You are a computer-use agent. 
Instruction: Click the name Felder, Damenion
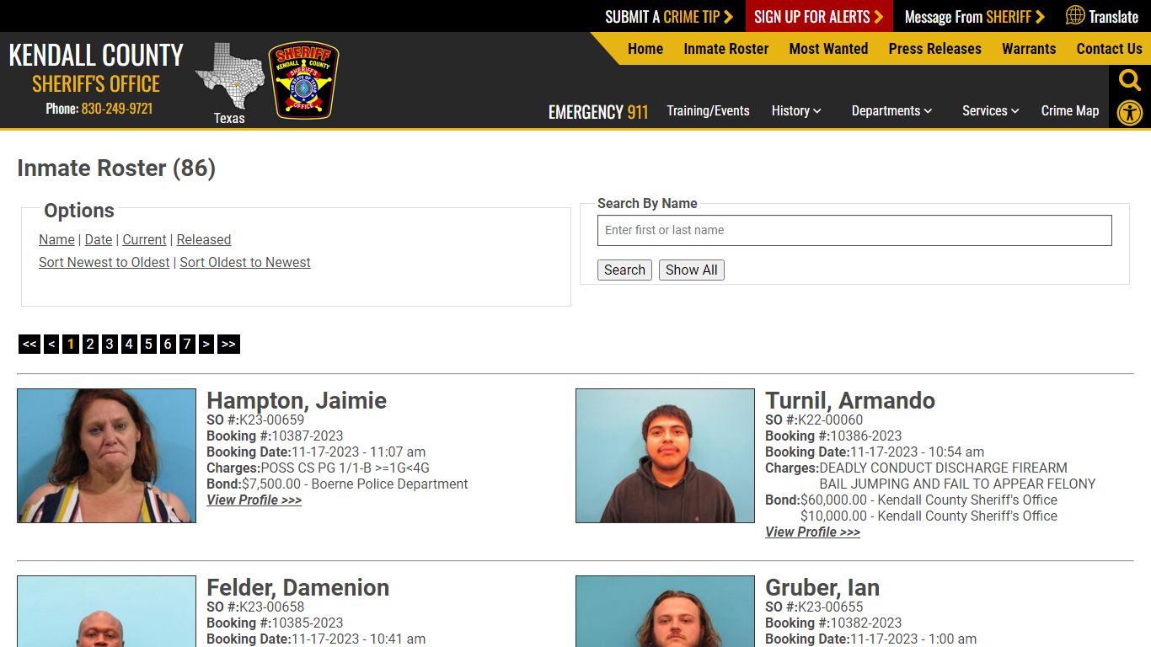(x=298, y=587)
